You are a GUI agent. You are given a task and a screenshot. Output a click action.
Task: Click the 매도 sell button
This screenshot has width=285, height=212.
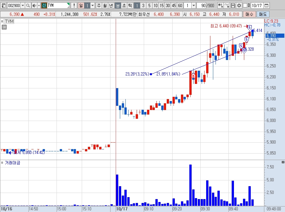click(263, 14)
